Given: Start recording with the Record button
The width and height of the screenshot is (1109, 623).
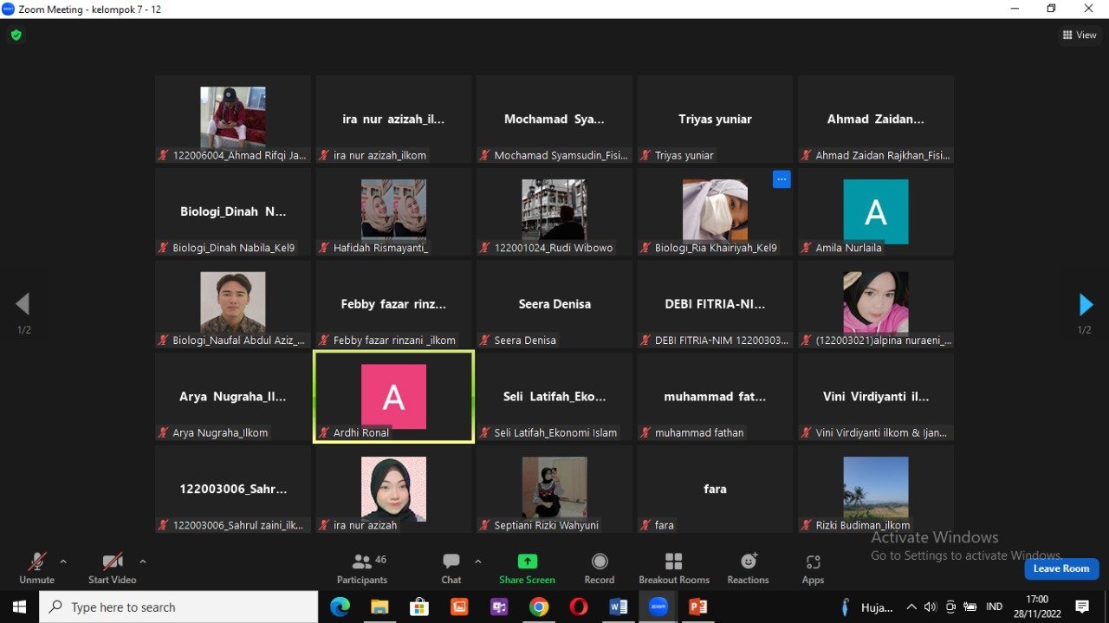Looking at the screenshot, I should (599, 568).
